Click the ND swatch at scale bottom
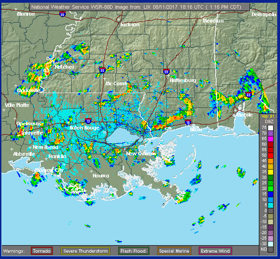The height and width of the screenshot is (259, 280). coord(271,249)
